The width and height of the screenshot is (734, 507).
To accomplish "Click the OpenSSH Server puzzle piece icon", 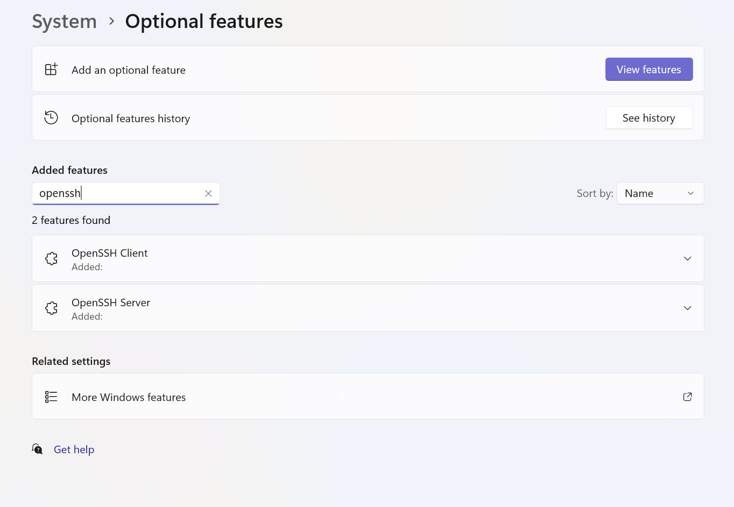I will [52, 308].
